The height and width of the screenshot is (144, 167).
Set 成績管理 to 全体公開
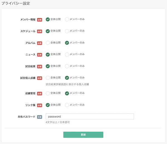click(x=48, y=93)
